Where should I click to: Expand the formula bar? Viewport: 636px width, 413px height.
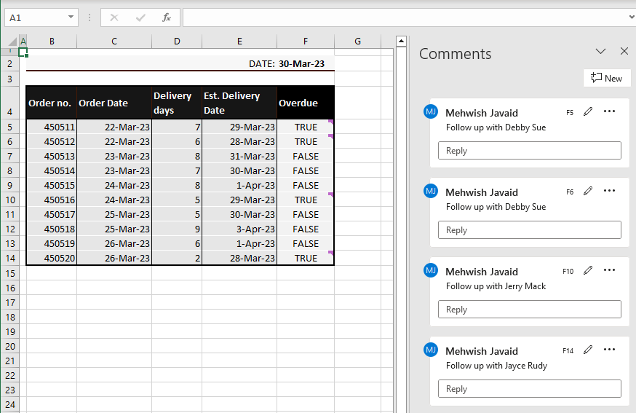(x=629, y=17)
